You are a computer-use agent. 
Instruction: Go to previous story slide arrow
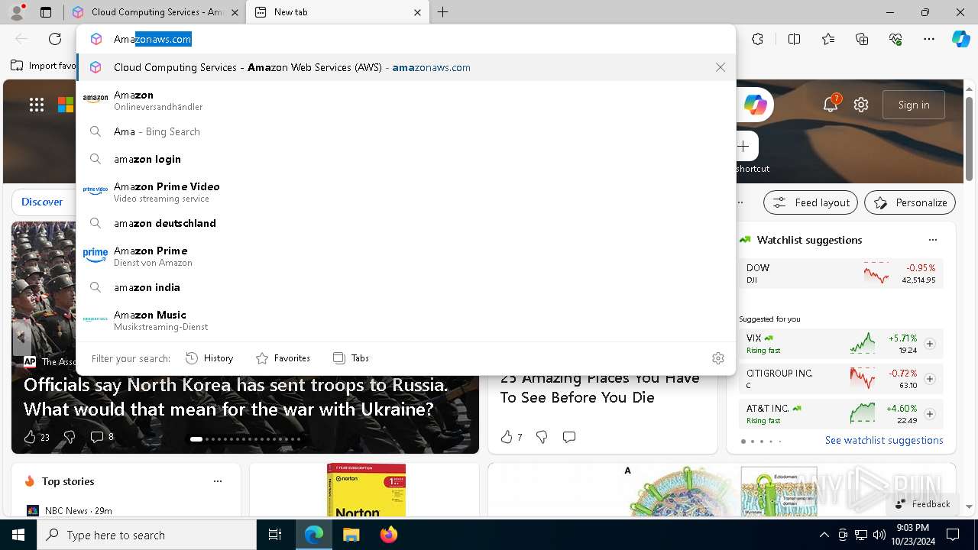click(x=21, y=337)
